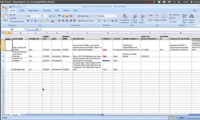
Task: Click Merge & Center
Action: 86,21
